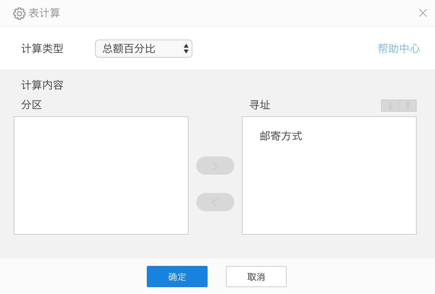Click inside the empty 分区 list box

point(101,175)
